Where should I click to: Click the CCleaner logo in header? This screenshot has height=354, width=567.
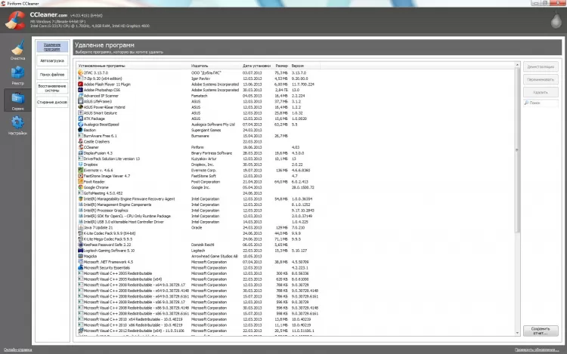(x=15, y=20)
